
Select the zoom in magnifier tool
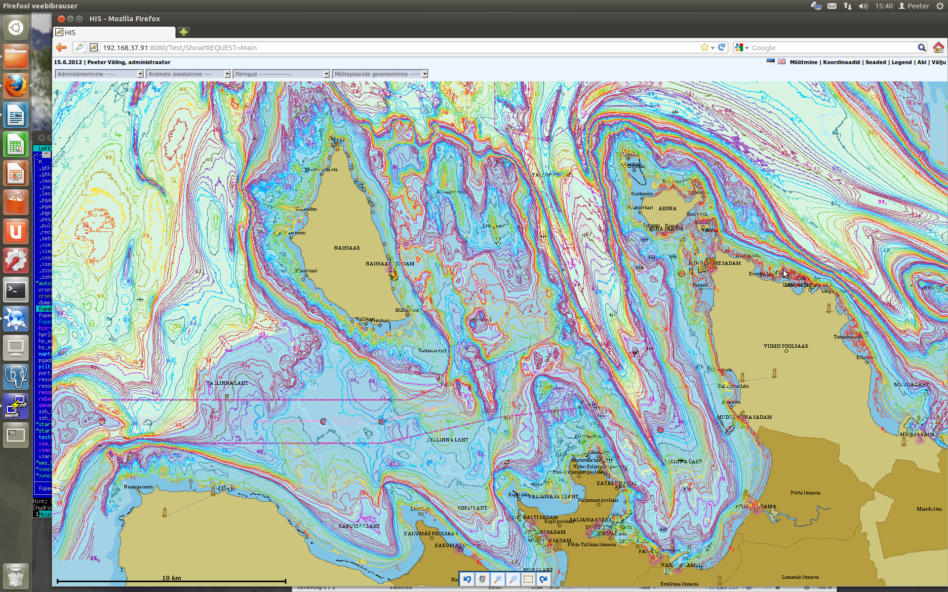pyautogui.click(x=498, y=579)
